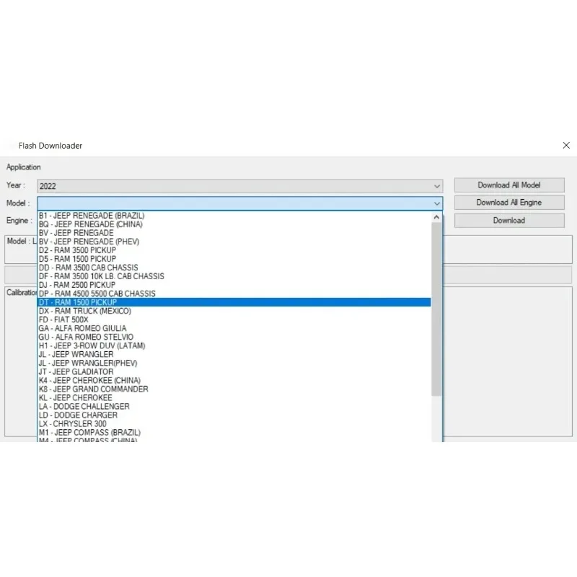Choose DF - RAM 3500 10K LB. CAB CHASSIS

(x=234, y=276)
